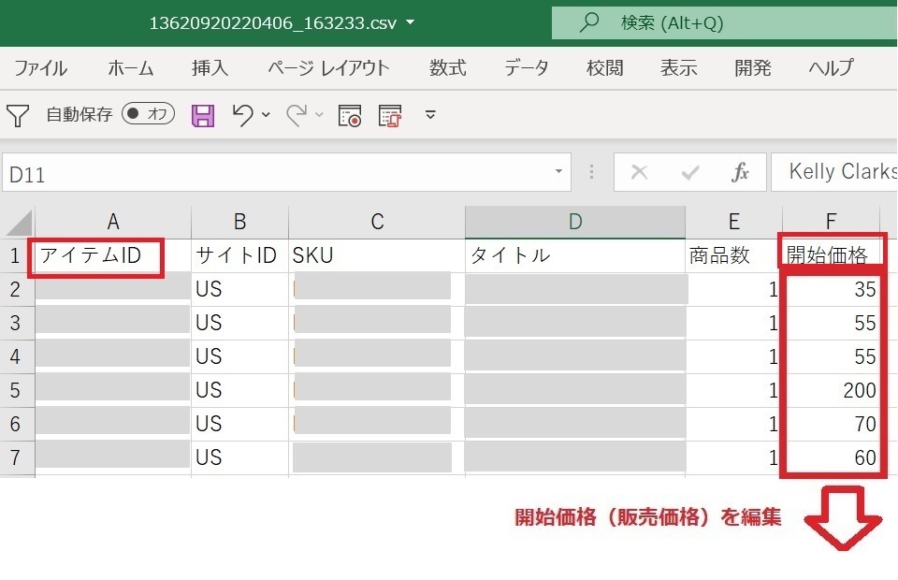Viewport: 898px width, 580px height.
Task: Click the form icon next to record macro
Action: tap(390, 115)
